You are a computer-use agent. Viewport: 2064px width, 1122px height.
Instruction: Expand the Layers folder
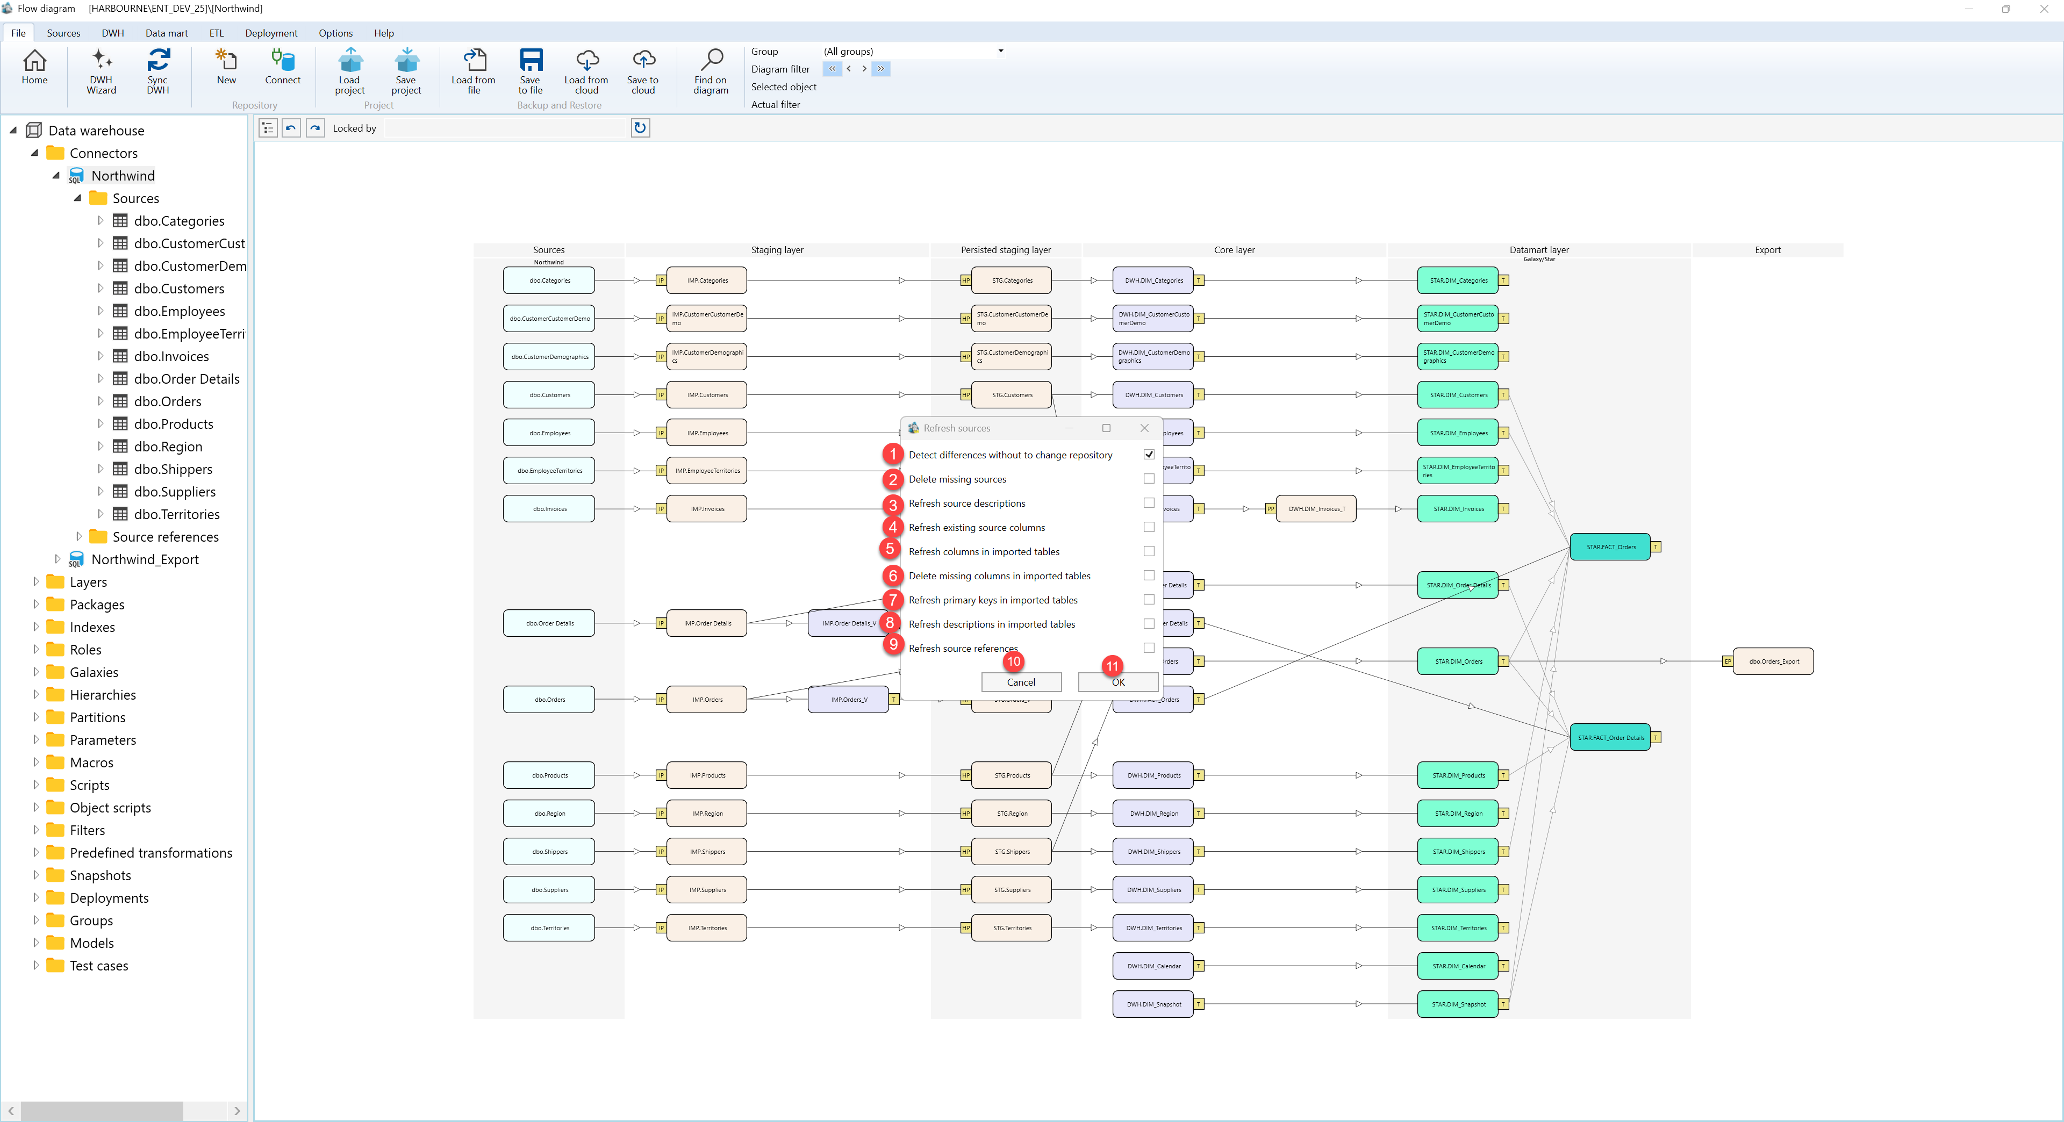point(35,581)
